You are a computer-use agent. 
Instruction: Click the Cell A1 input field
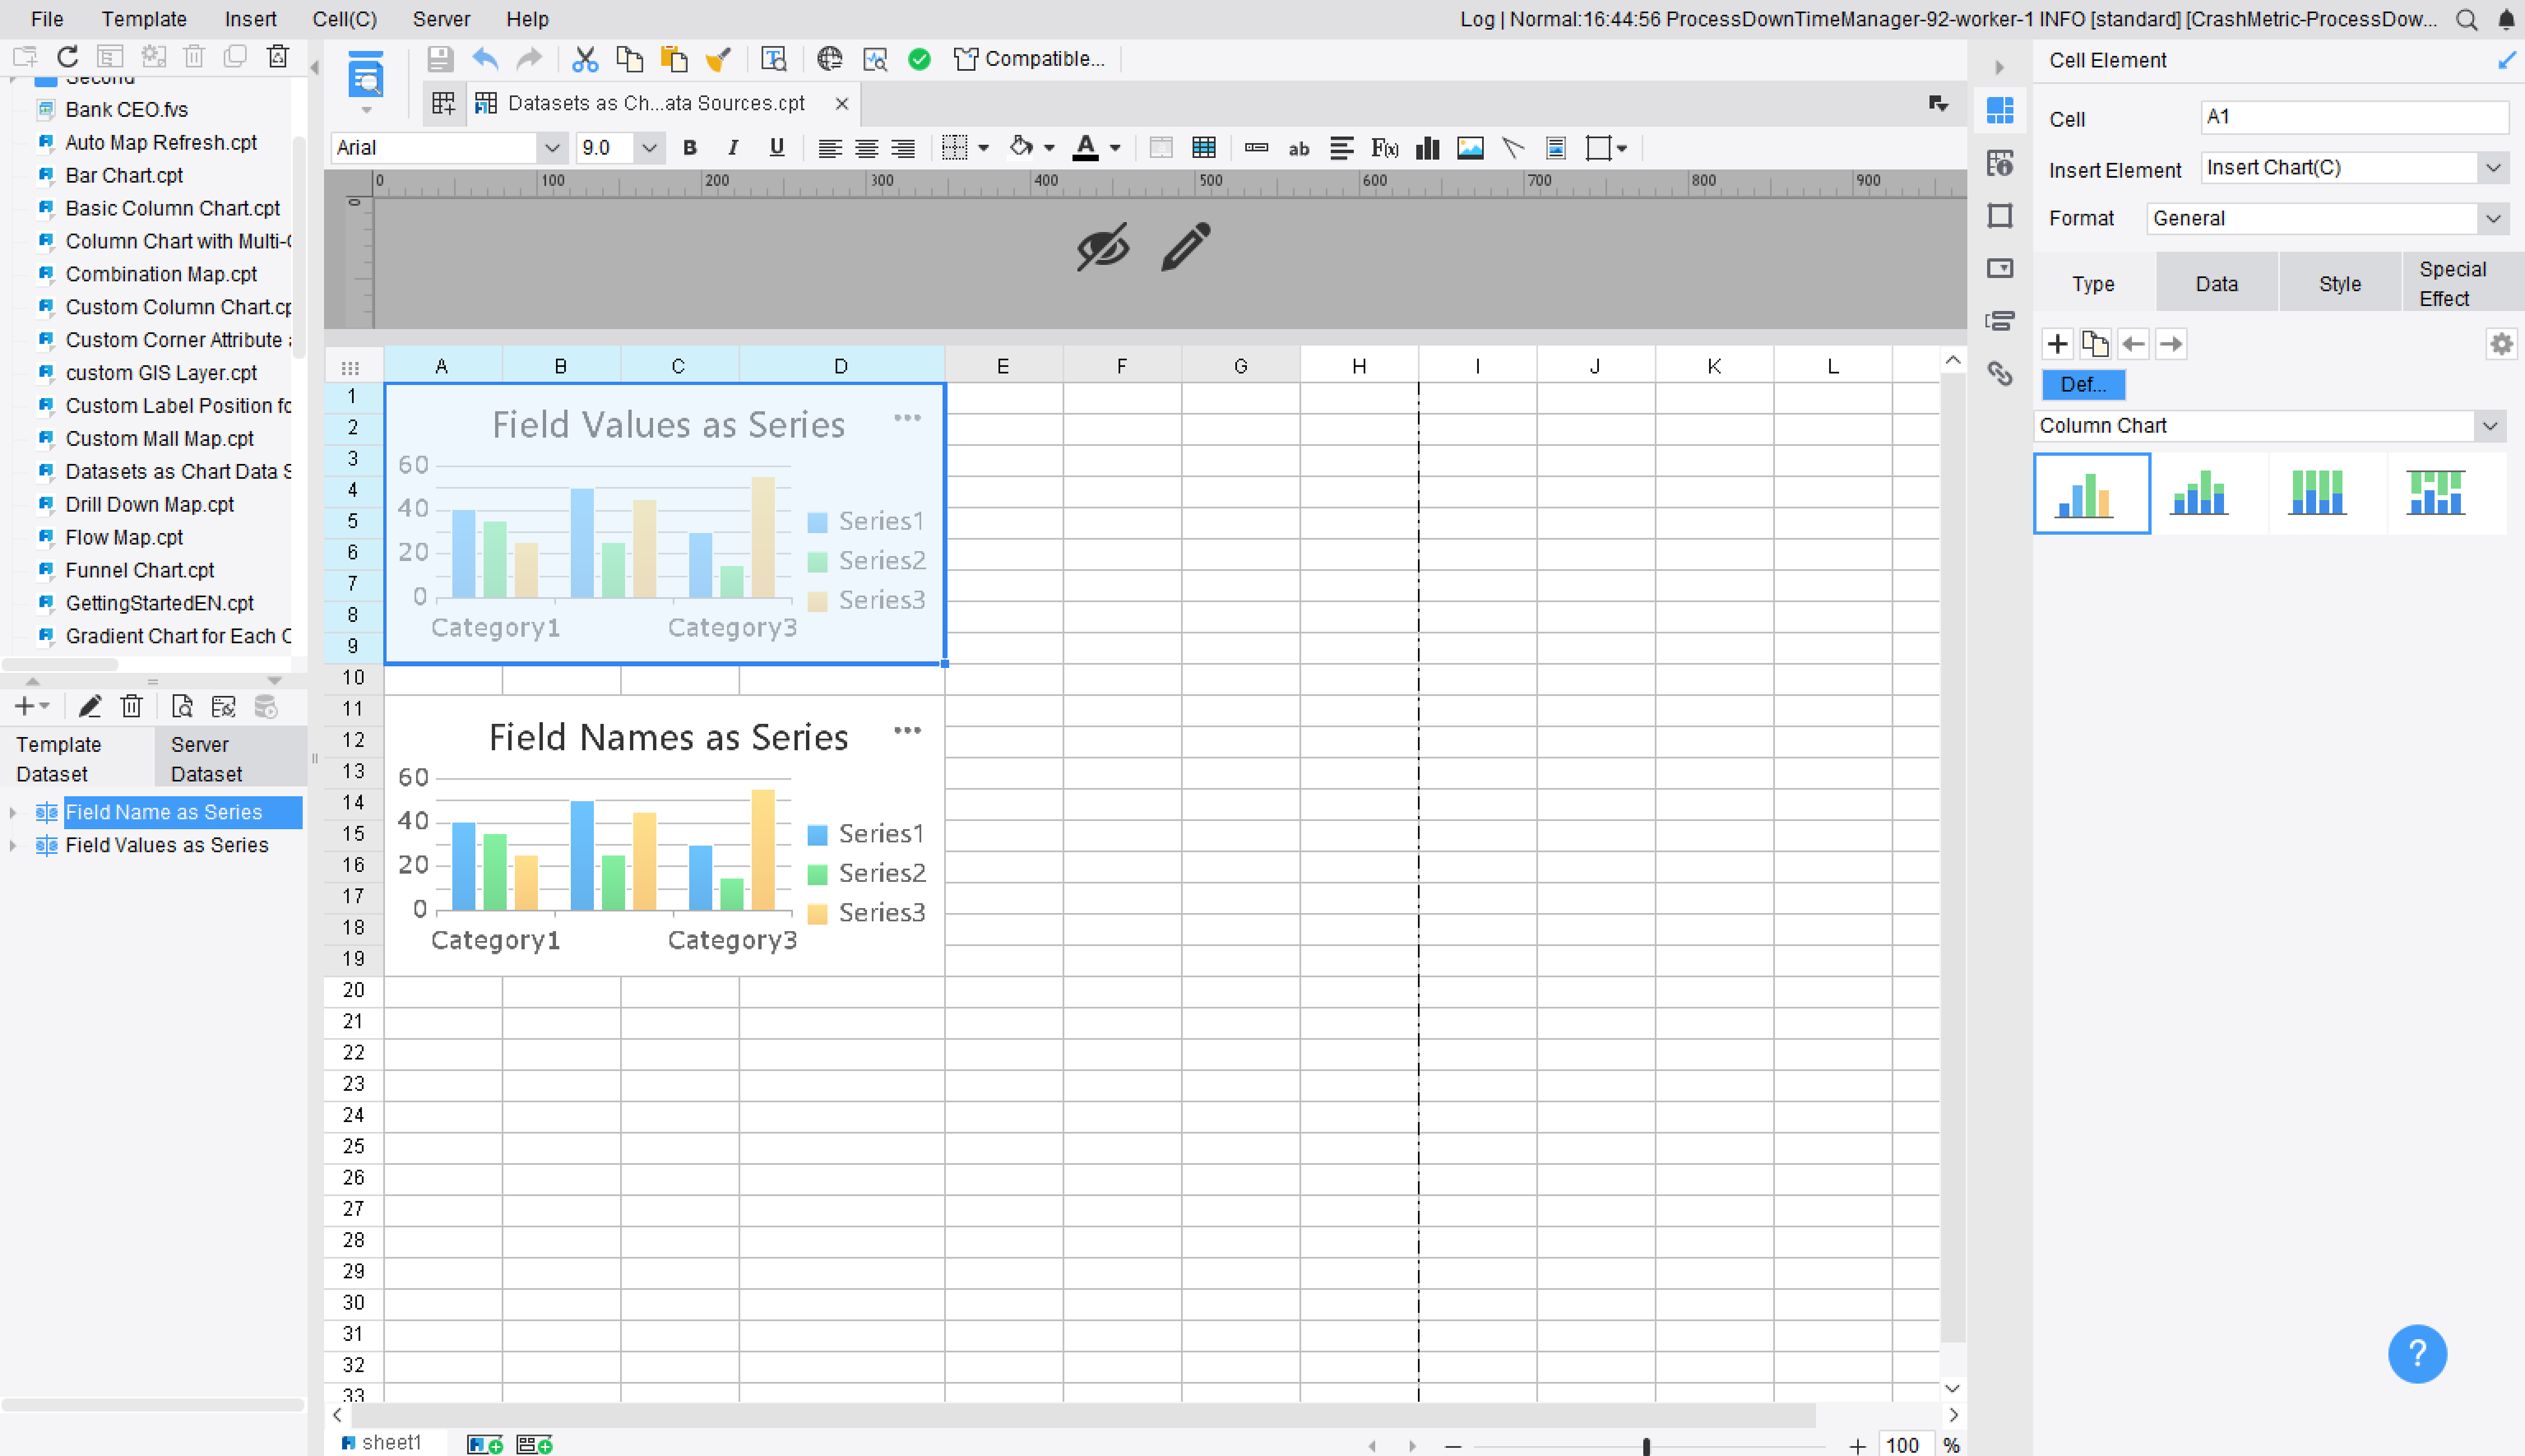coord(2354,117)
